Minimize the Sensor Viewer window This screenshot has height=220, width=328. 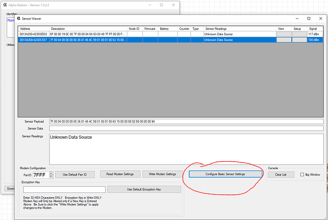click(x=297, y=19)
